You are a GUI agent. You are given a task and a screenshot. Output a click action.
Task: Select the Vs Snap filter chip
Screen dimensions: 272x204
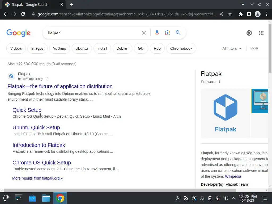(x=59, y=48)
